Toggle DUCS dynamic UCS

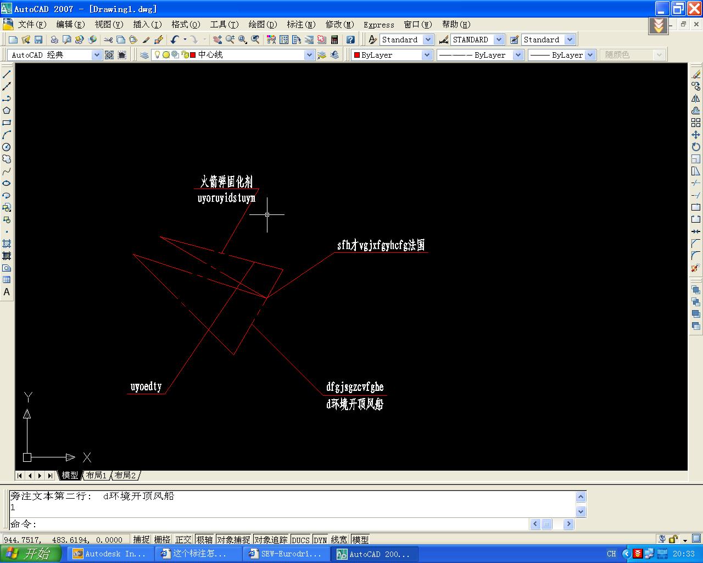pos(300,540)
